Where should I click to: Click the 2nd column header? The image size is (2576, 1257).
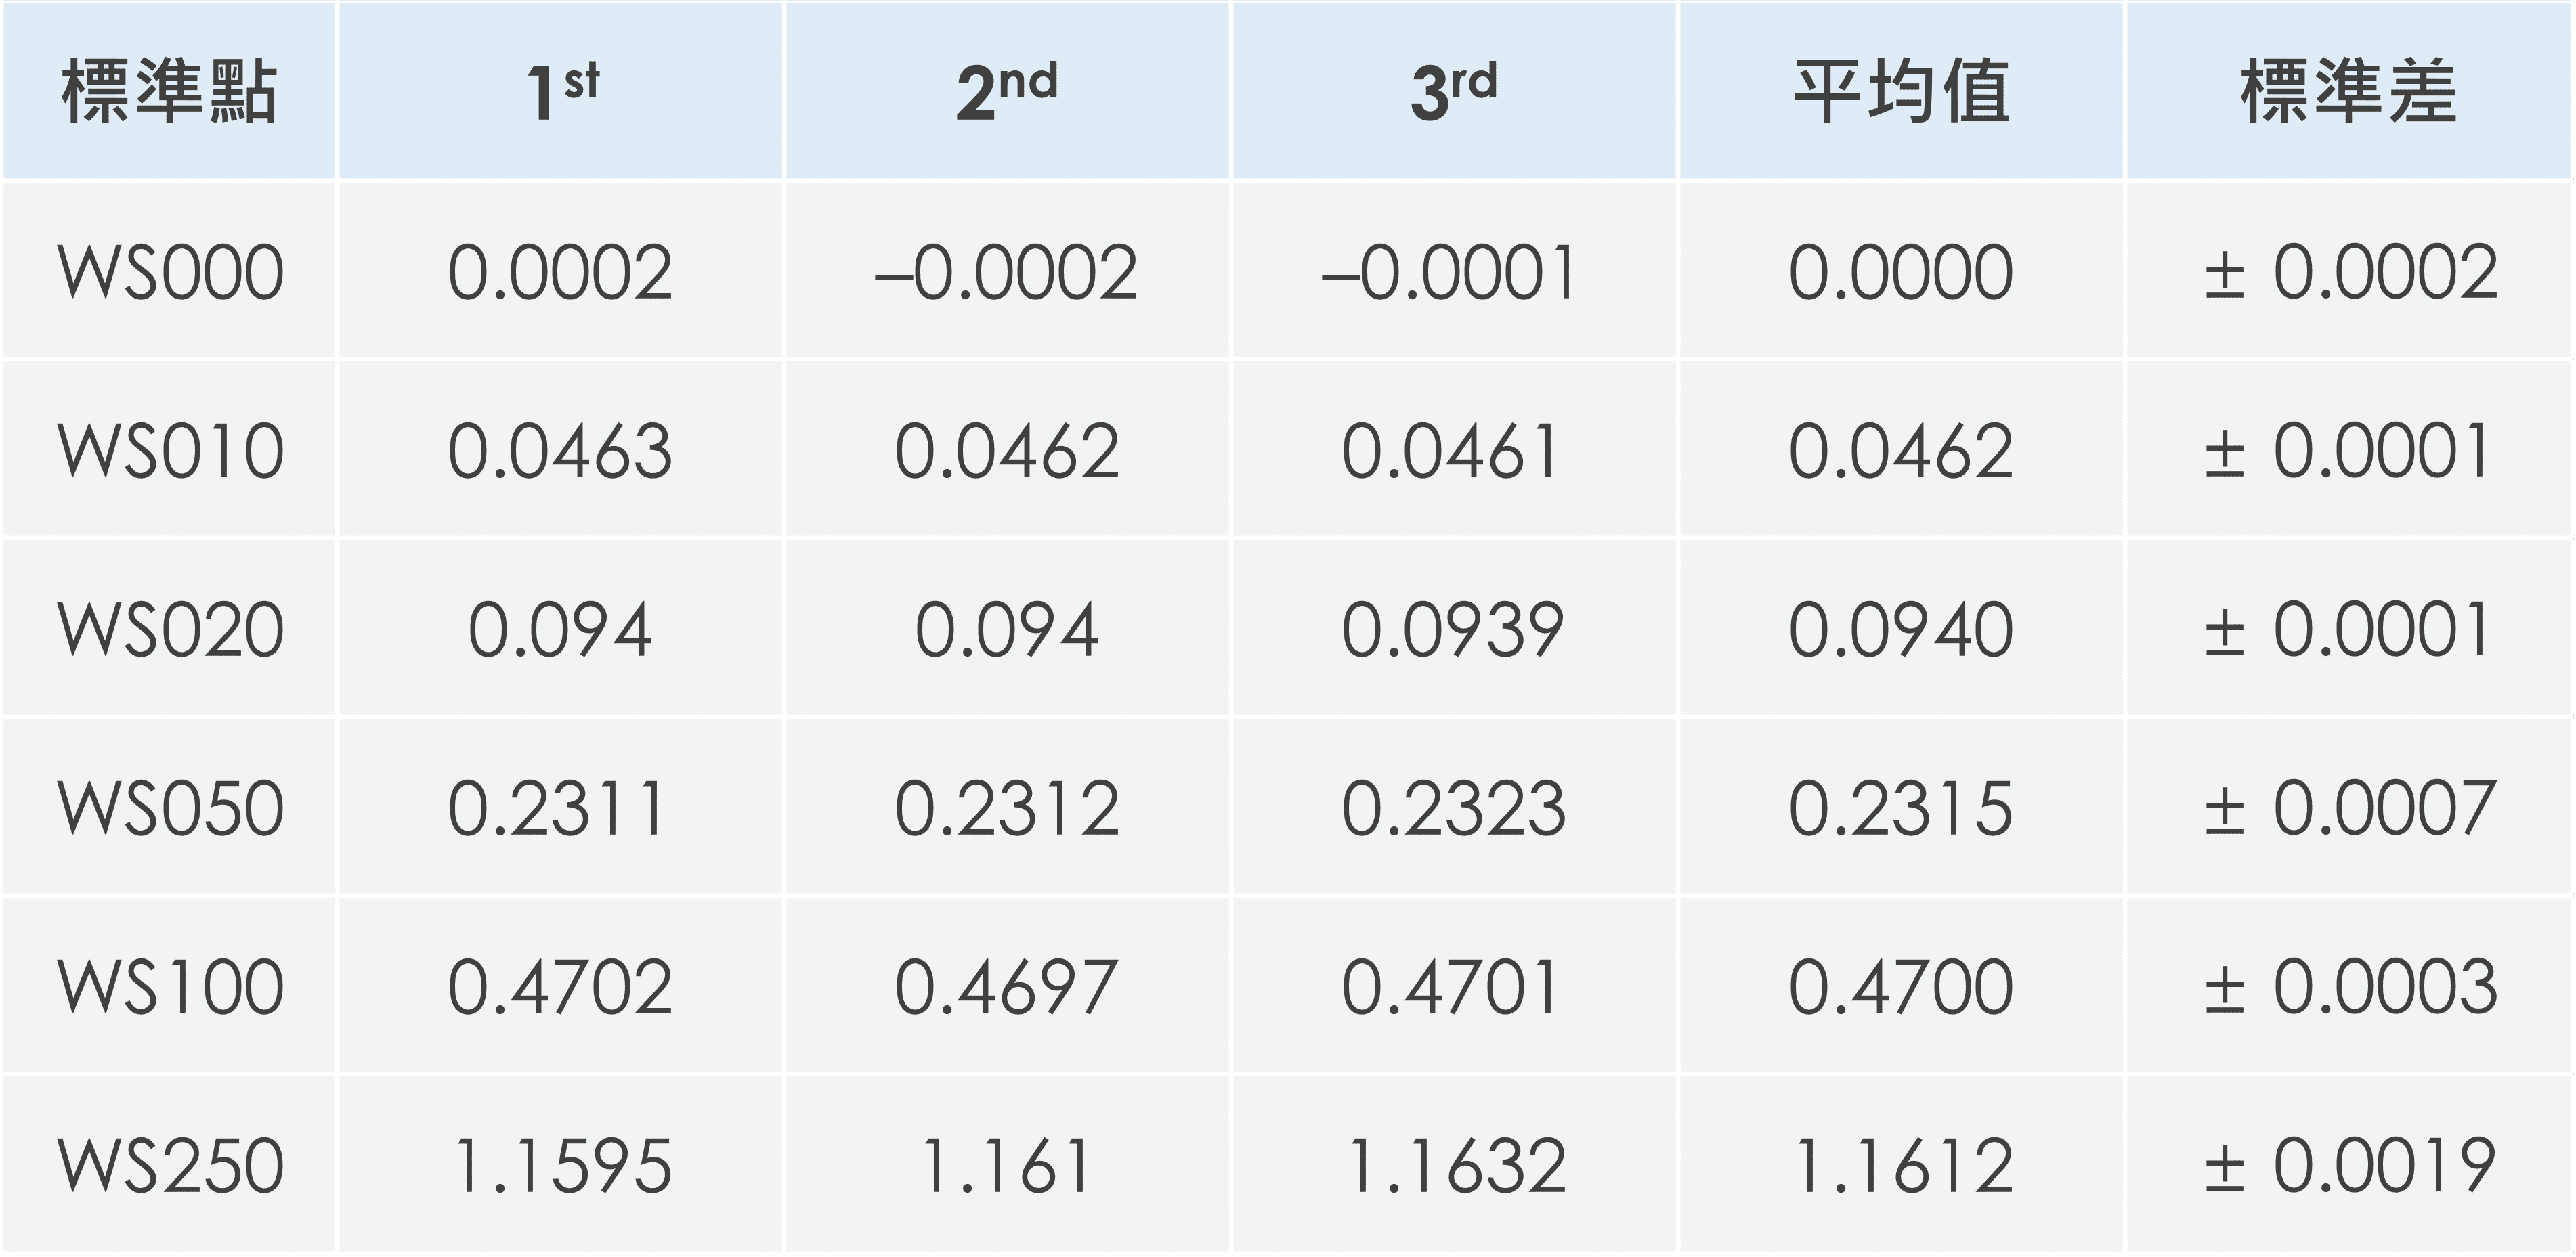[x=1007, y=92]
